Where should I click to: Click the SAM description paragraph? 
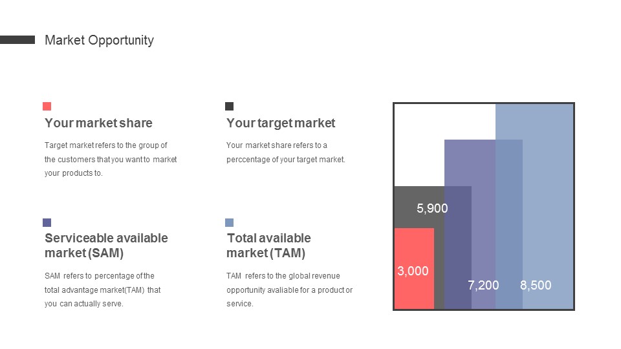click(x=103, y=290)
